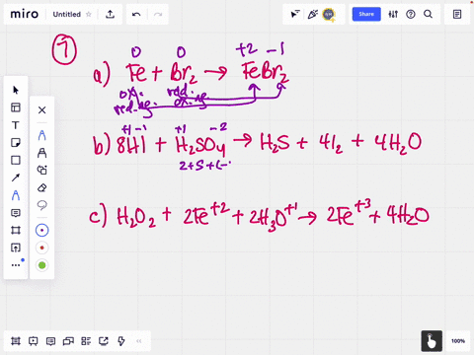The height and width of the screenshot is (355, 474).
Task: Select the red pen color preset
Action: pyautogui.click(x=41, y=248)
